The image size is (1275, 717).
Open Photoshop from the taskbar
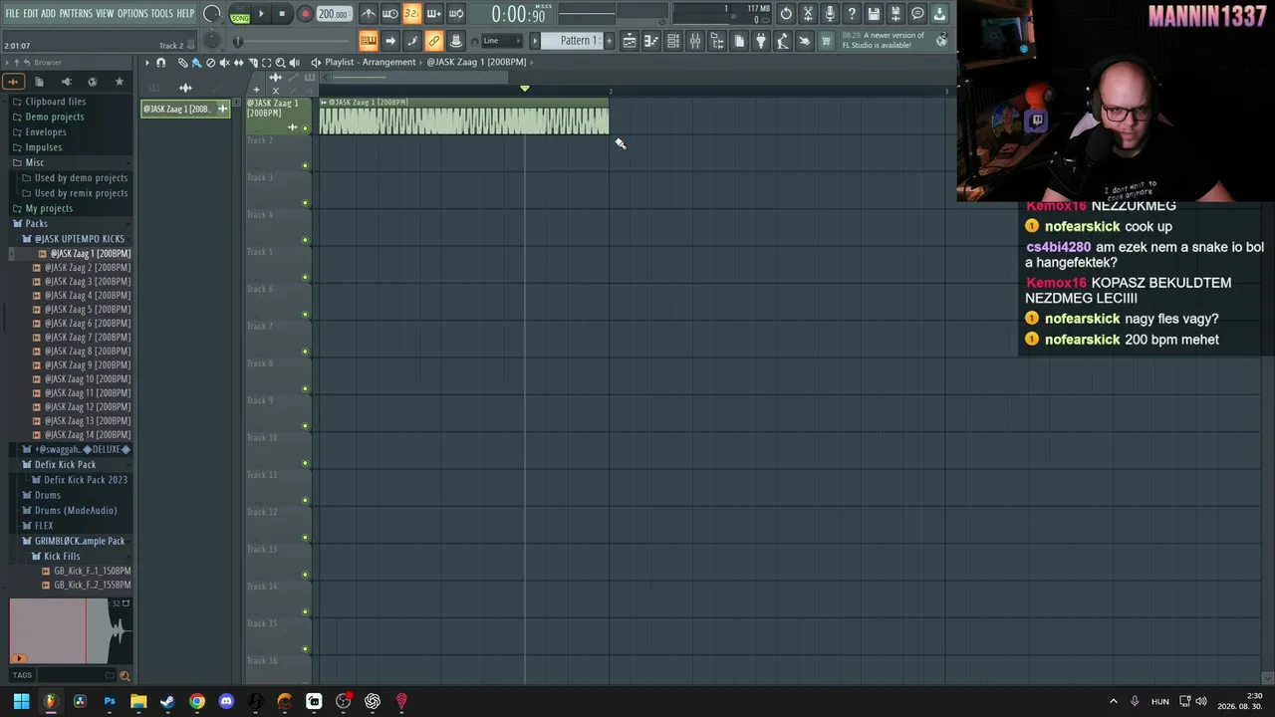click(x=110, y=701)
